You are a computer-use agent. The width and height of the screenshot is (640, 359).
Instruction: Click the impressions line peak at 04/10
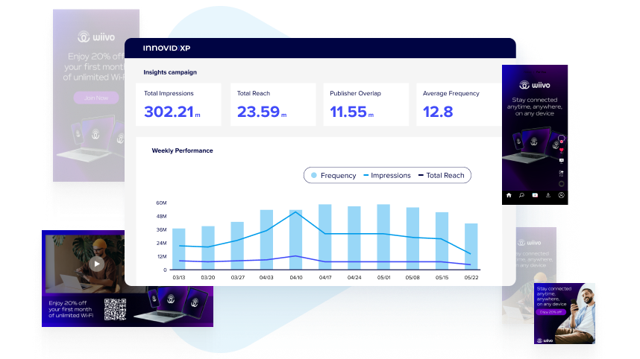[x=296, y=212]
